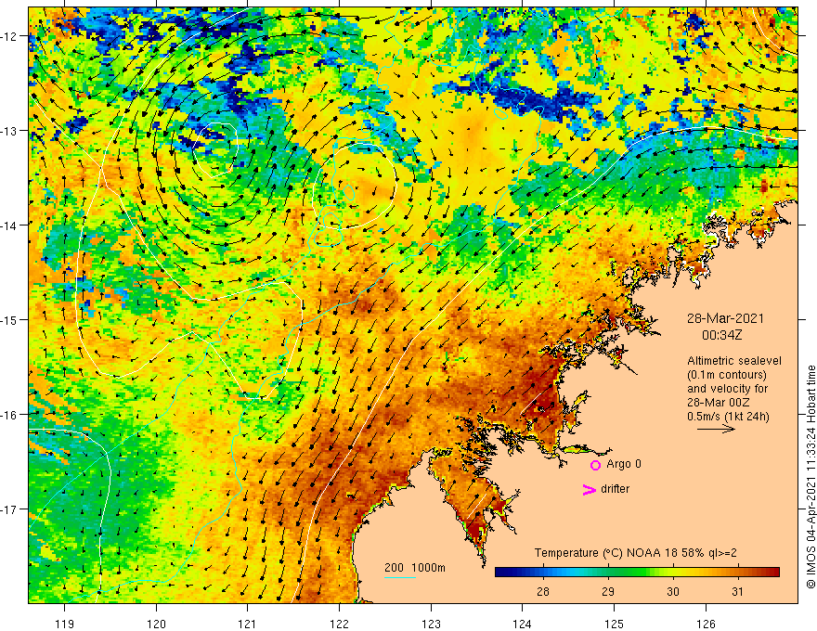Viewport: 817px width, 631px height.
Task: Click the color bar label "31"
Action: [x=737, y=591]
